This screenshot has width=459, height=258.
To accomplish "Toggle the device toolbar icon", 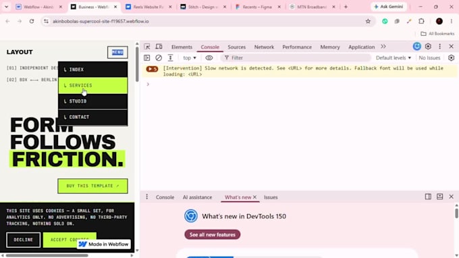I will [x=159, y=47].
